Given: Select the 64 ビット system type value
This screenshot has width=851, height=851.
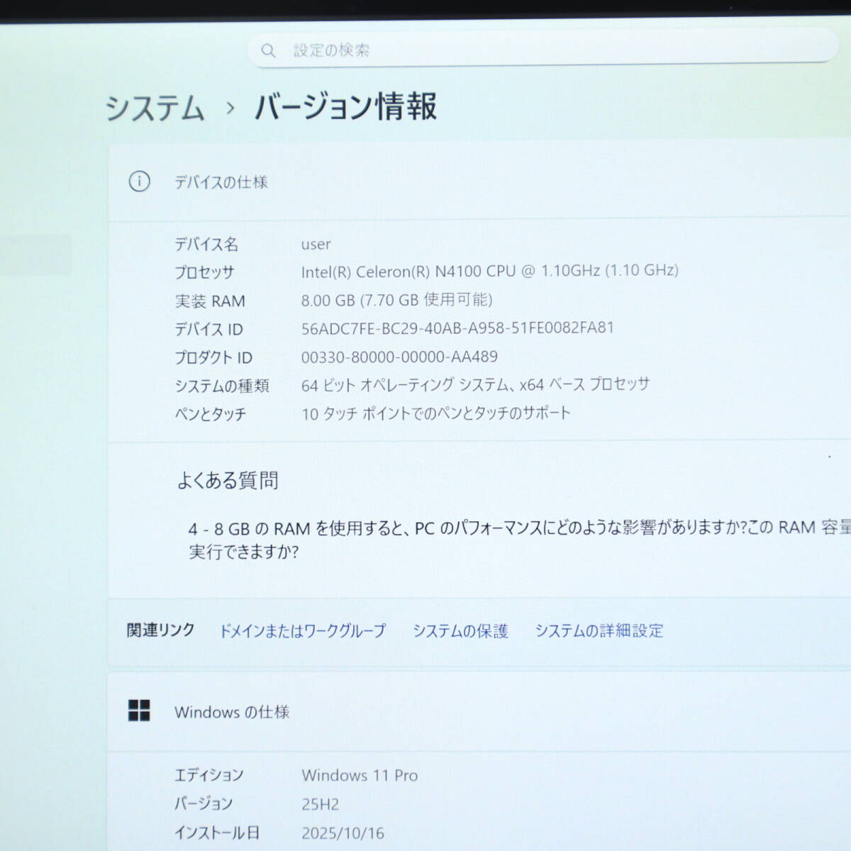Looking at the screenshot, I should point(475,385).
